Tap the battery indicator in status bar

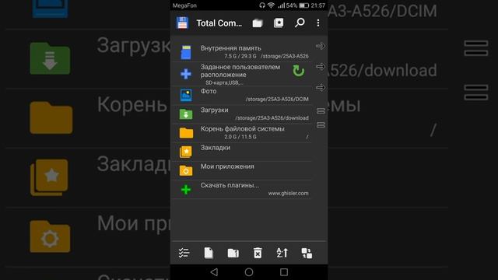pyautogui.click(x=304, y=5)
